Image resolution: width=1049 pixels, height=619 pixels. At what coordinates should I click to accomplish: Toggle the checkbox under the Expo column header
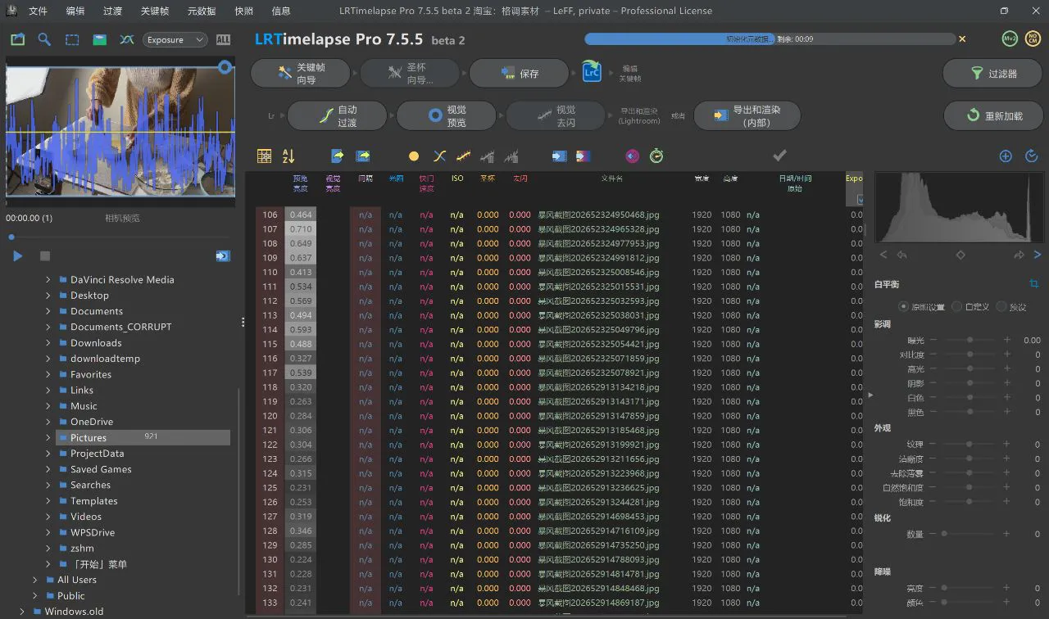[860, 199]
